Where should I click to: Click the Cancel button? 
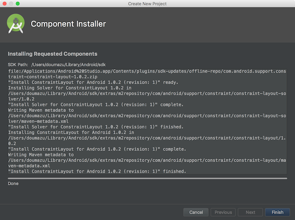point(196,212)
